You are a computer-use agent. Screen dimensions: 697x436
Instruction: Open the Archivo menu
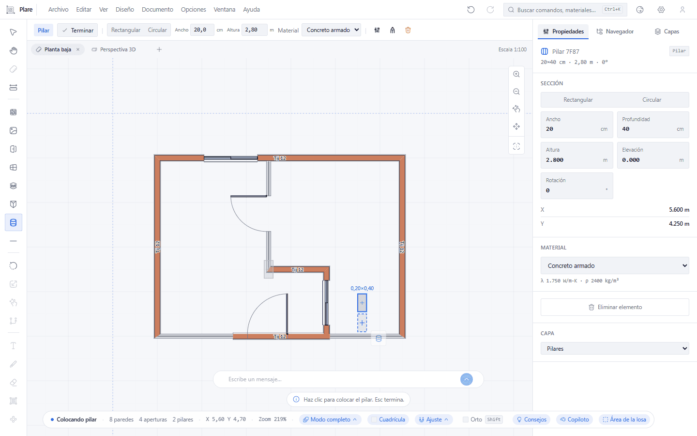click(59, 10)
